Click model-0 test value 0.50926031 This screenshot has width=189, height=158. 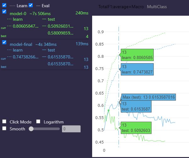click(x=60, y=26)
